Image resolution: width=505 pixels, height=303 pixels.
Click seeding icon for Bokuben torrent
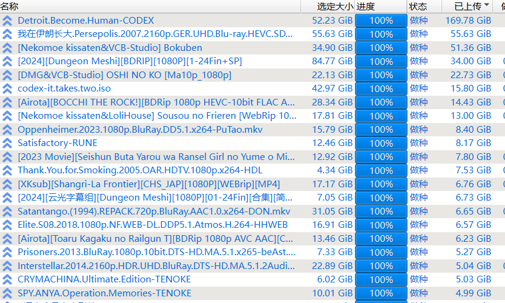point(7,48)
